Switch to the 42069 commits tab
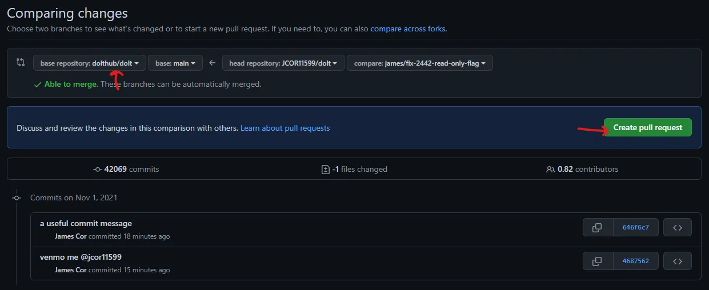 126,170
